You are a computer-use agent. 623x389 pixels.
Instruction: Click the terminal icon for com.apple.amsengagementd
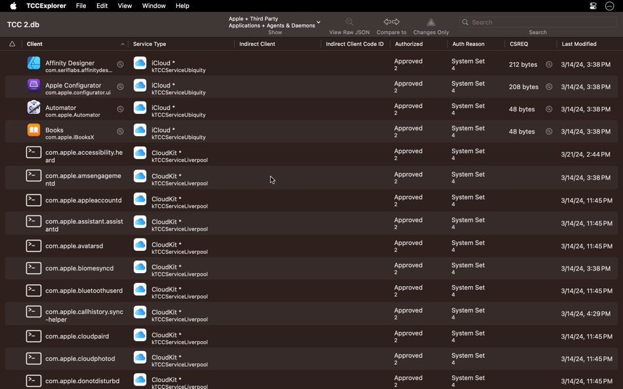click(33, 176)
